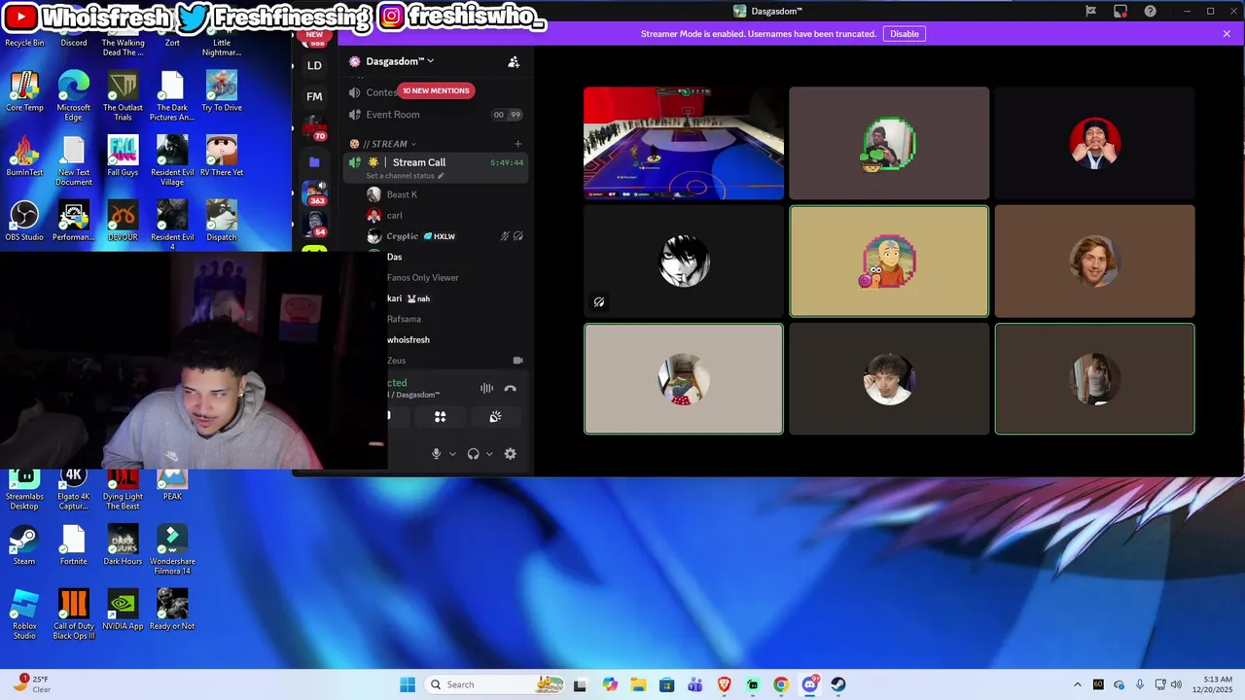Disconnect from the voice call
The image size is (1245, 700).
pos(510,388)
